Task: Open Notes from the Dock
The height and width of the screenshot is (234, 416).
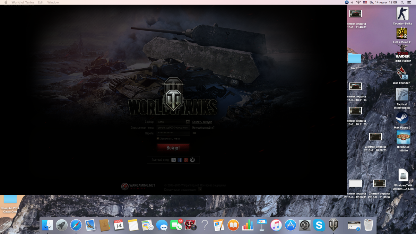Action: pos(133,225)
